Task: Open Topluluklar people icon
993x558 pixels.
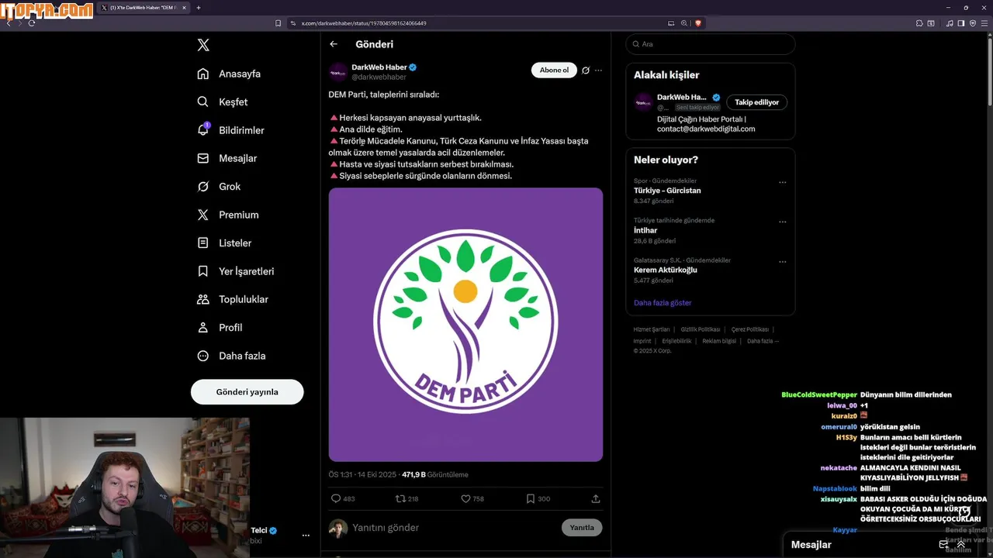Action: coord(202,299)
